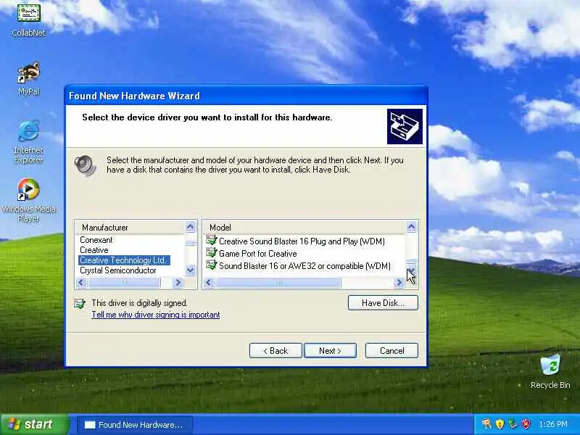Select the Recycle Bin icon
This screenshot has width=580, height=435.
[x=550, y=371]
